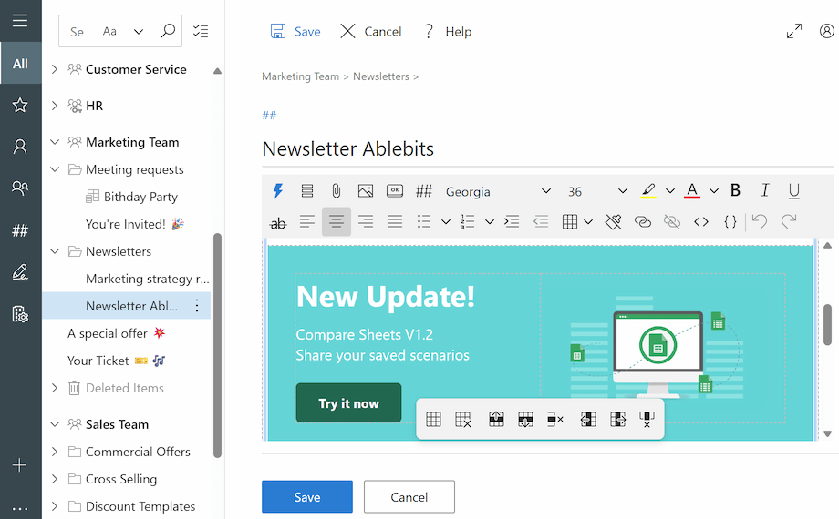
Task: Click the Insert Macro lightning icon
Action: pyautogui.click(x=278, y=191)
